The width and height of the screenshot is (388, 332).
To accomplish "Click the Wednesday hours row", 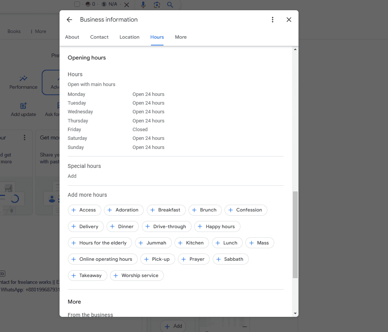I will coord(116,112).
